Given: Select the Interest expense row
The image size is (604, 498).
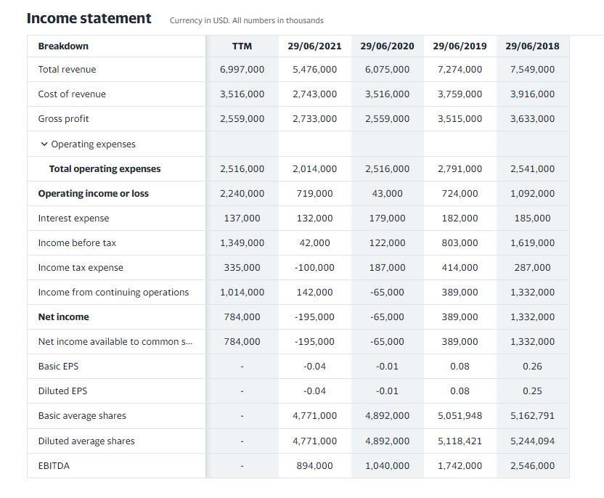Looking at the screenshot, I should (72, 218).
